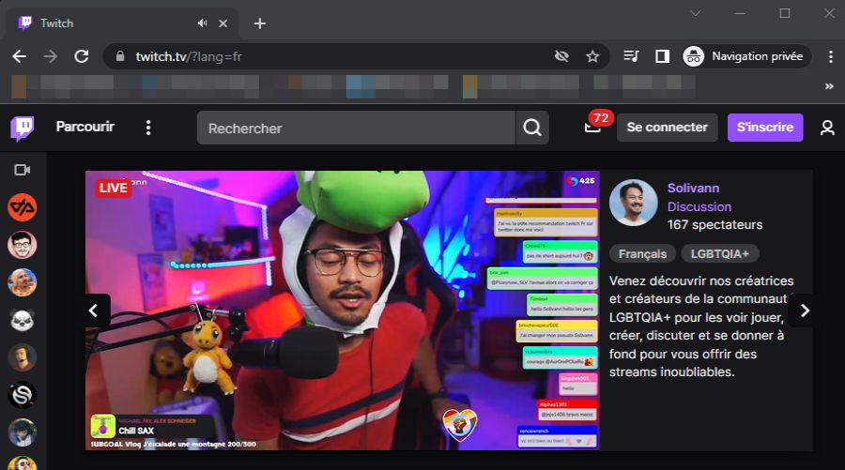
Task: Open the Discussion category link
Action: (699, 206)
